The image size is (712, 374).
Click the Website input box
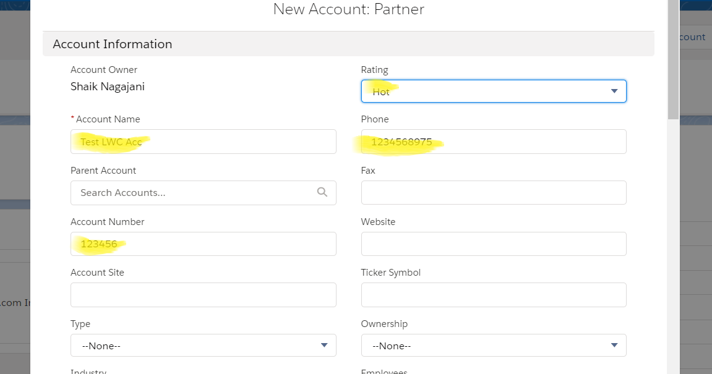click(493, 244)
